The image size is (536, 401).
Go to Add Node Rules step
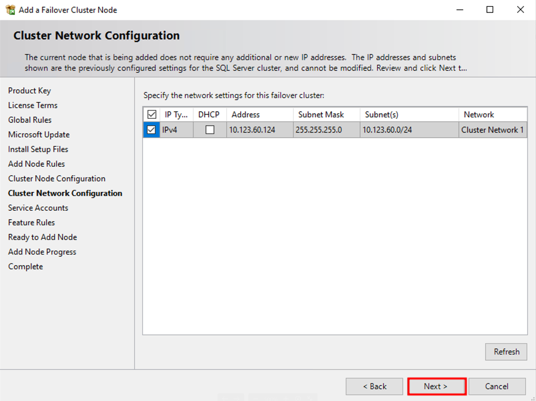coord(37,164)
